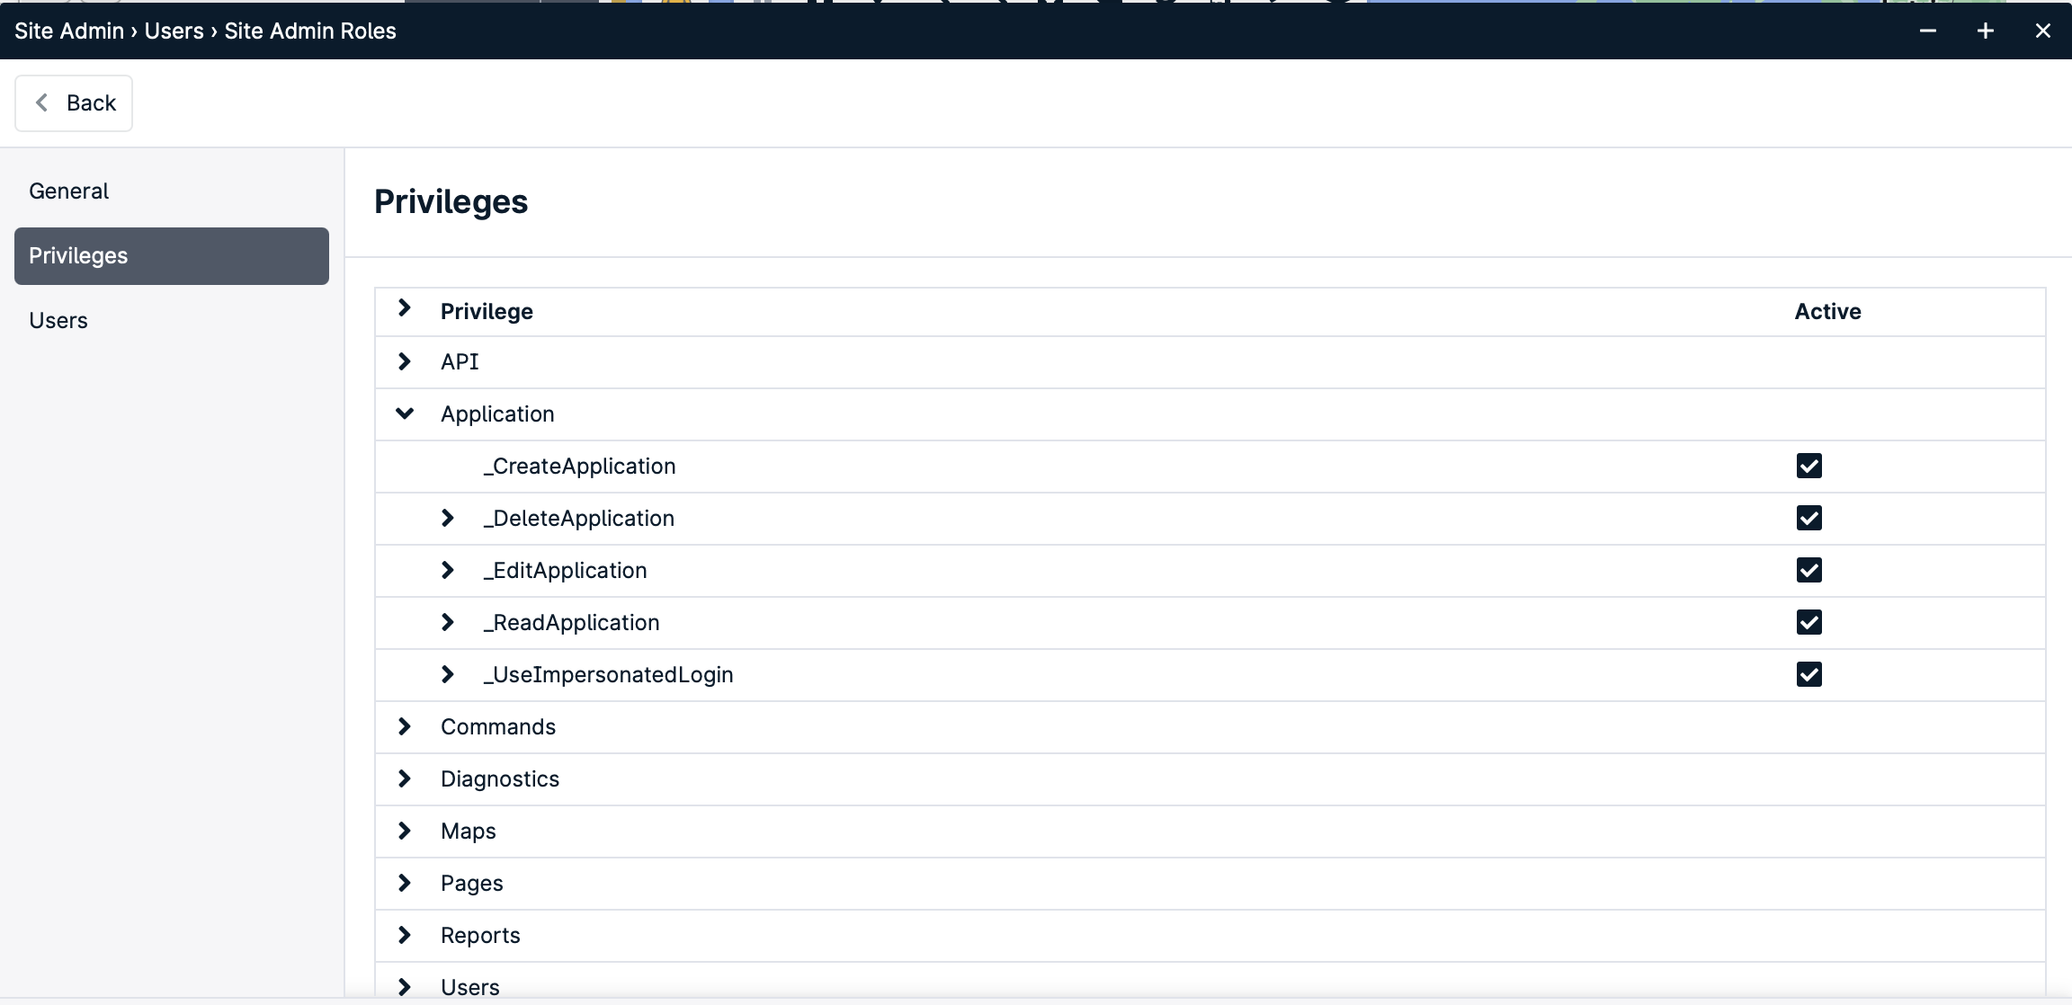Expand the Users privilege group chevron
The image size is (2072, 1005).
point(405,987)
